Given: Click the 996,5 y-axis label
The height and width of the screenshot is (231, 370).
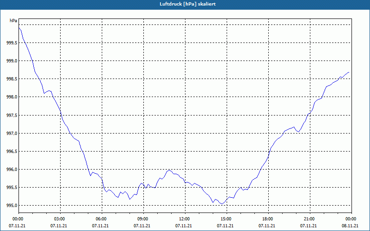Looking at the screenshot, I should point(12,152).
